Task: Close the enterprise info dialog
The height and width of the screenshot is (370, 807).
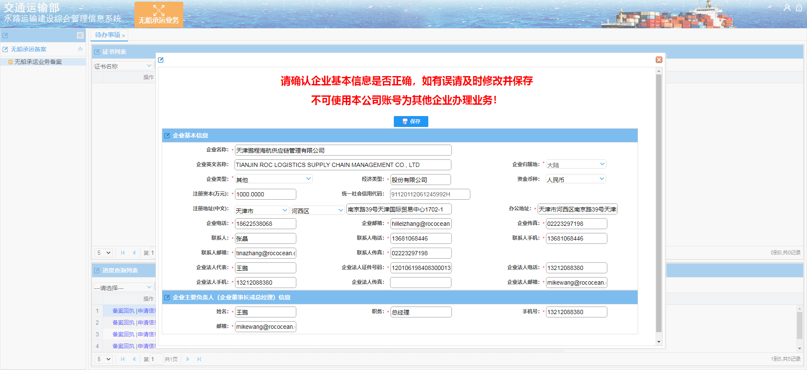Action: coord(659,60)
